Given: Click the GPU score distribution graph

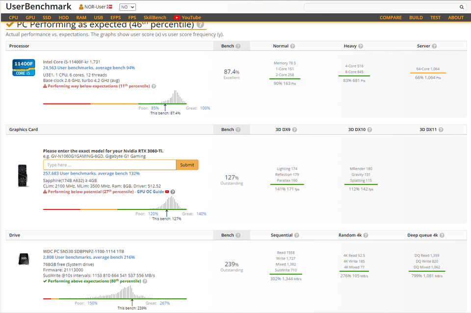Looking at the screenshot, I should point(115,203).
